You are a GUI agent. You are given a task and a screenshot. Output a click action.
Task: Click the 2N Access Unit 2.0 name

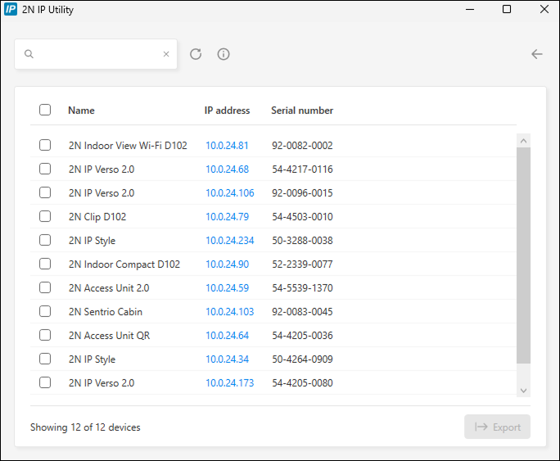[x=109, y=287]
